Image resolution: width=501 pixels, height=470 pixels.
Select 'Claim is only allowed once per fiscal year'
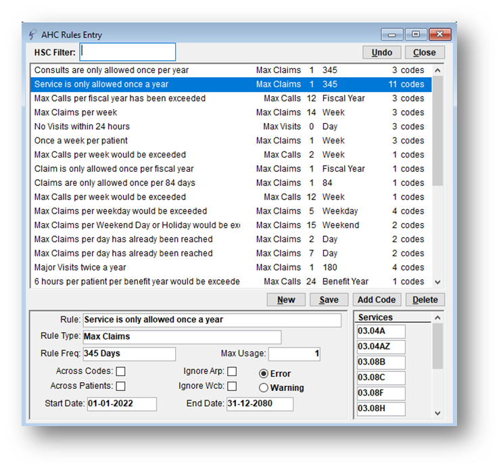[x=231, y=168]
